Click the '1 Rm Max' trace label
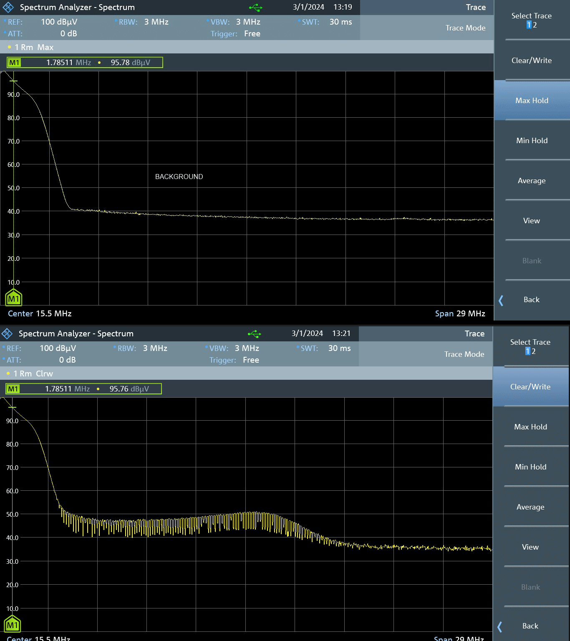The height and width of the screenshot is (641, 570). pyautogui.click(x=34, y=47)
